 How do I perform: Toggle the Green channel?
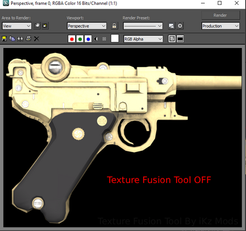[80, 39]
